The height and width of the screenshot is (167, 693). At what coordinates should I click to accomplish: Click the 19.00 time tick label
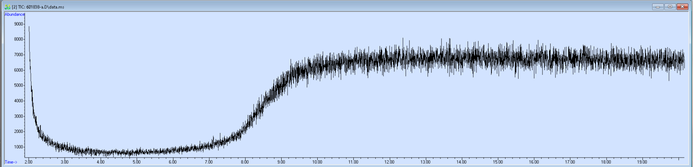pyautogui.click(x=642, y=162)
